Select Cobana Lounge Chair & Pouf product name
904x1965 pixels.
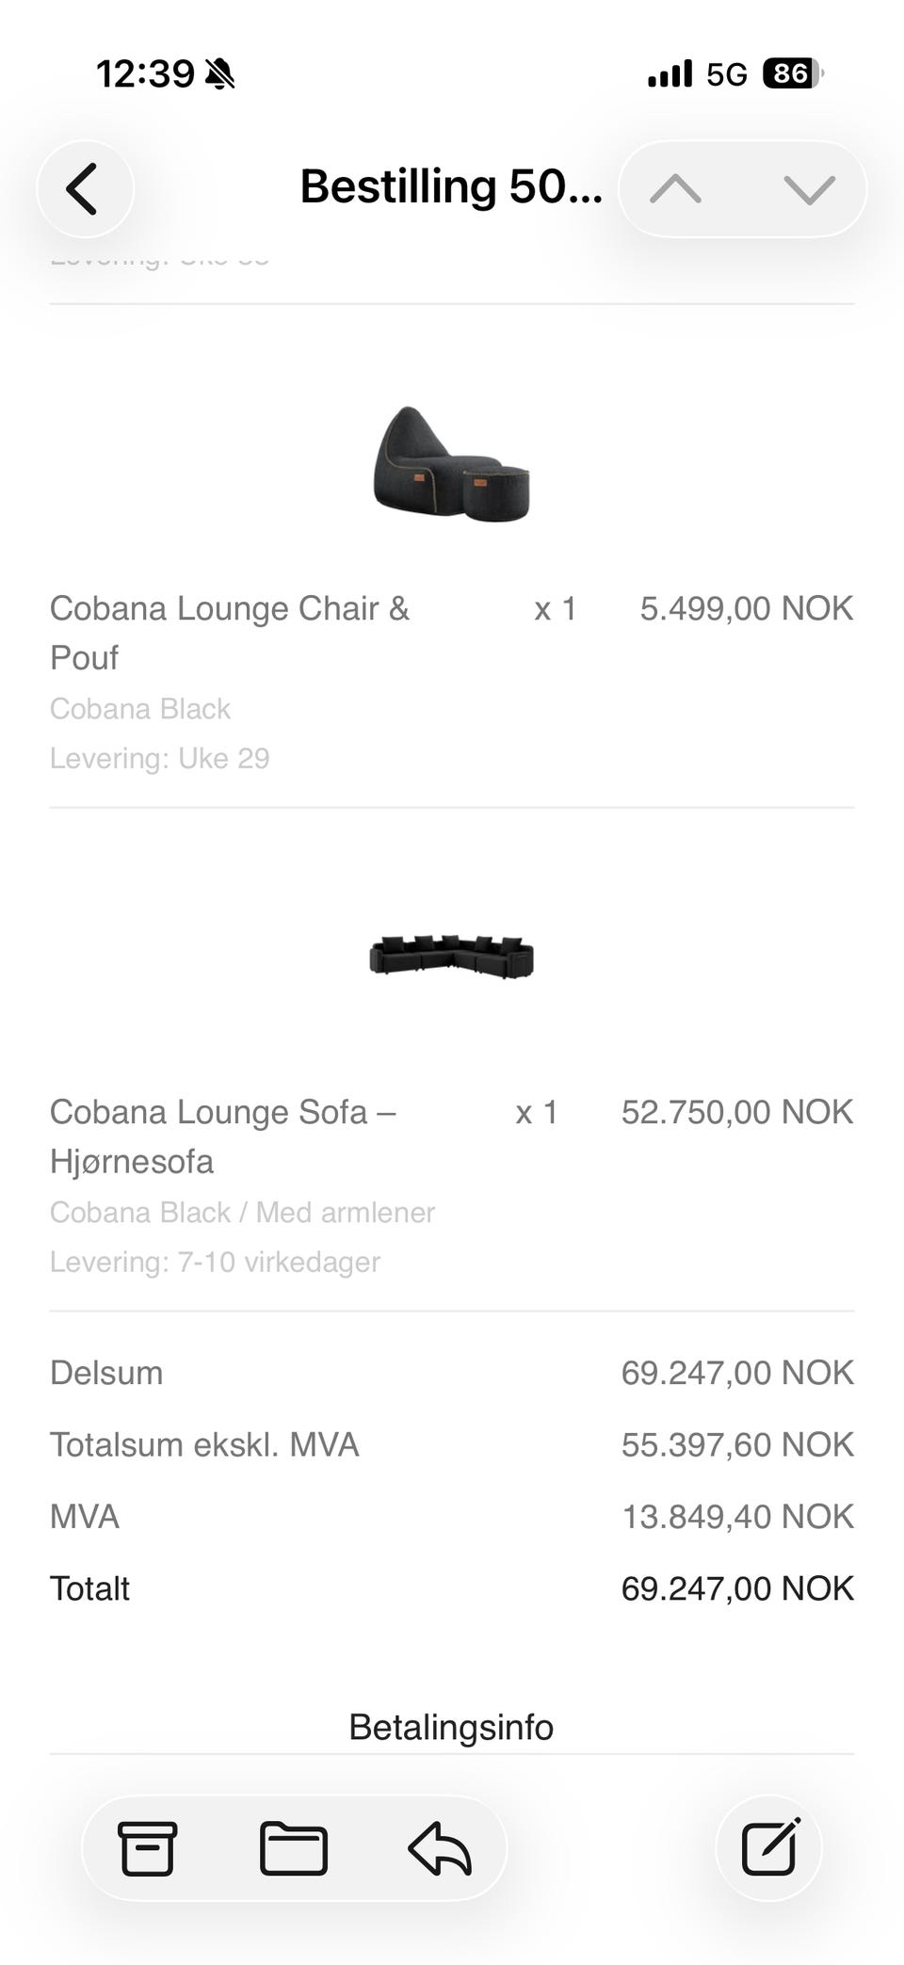pos(230,633)
